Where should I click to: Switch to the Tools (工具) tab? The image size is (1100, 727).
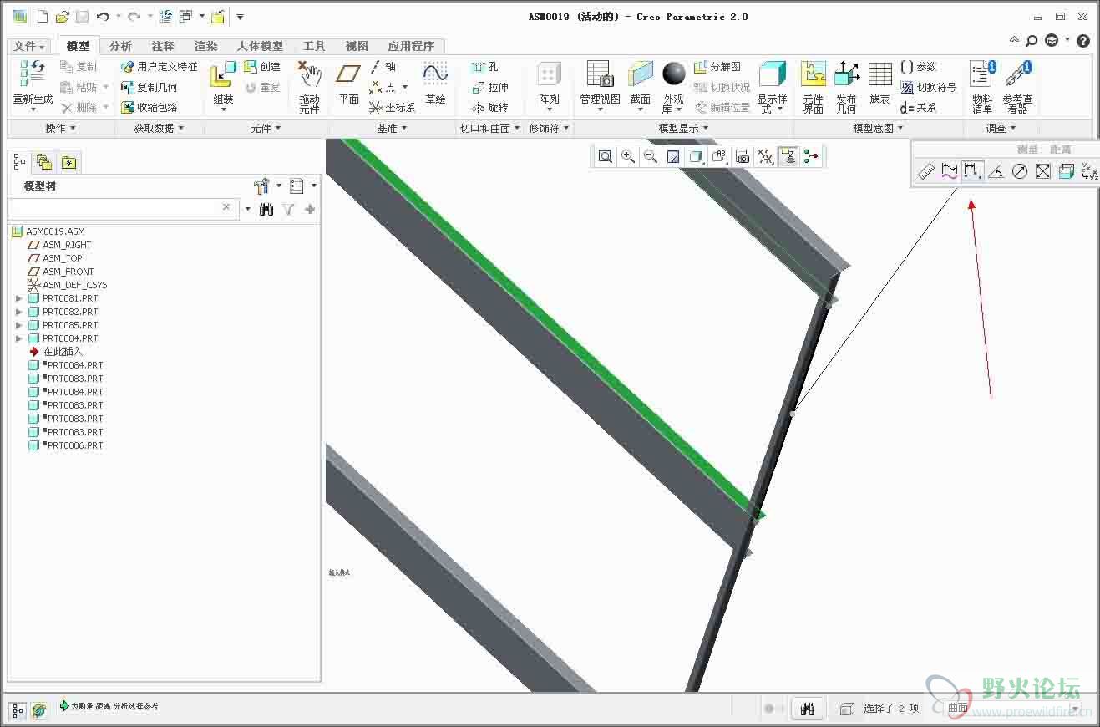pos(314,46)
